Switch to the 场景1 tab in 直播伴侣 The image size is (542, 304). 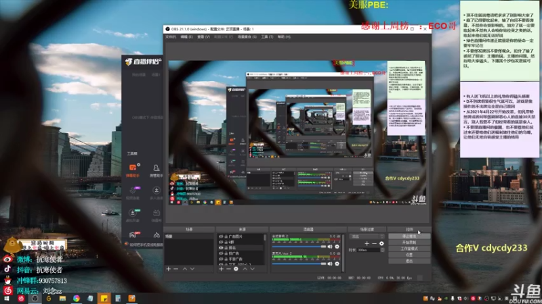(156, 75)
